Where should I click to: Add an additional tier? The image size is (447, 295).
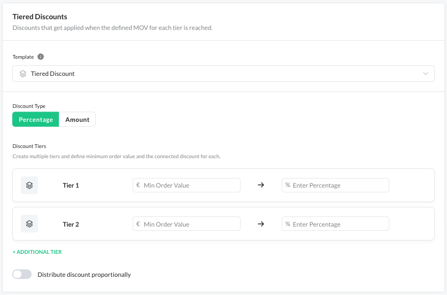click(x=37, y=252)
